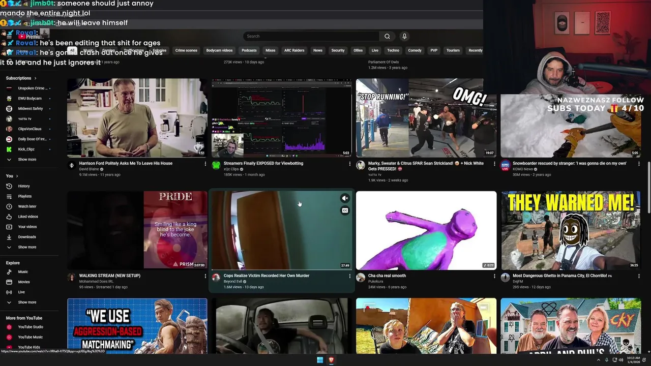This screenshot has height=366, width=651.
Task: Unmute the hovered video preview
Action: coord(345,198)
